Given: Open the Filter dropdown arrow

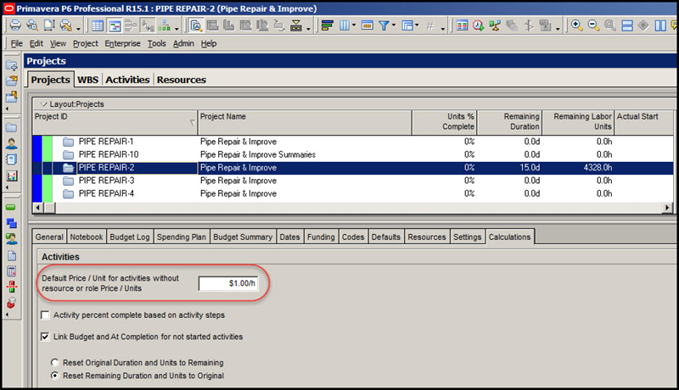Looking at the screenshot, I should pos(394,25).
